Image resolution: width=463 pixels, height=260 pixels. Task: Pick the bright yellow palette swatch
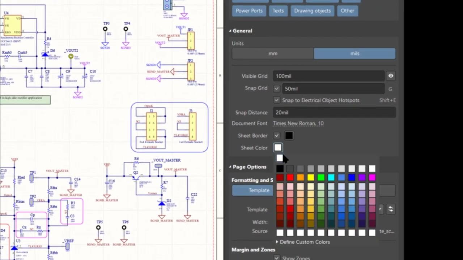tap(311, 177)
